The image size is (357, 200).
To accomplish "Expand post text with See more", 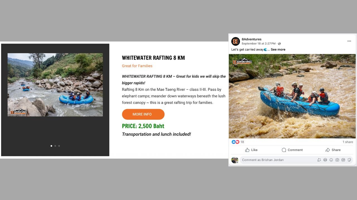I will pyautogui.click(x=278, y=49).
